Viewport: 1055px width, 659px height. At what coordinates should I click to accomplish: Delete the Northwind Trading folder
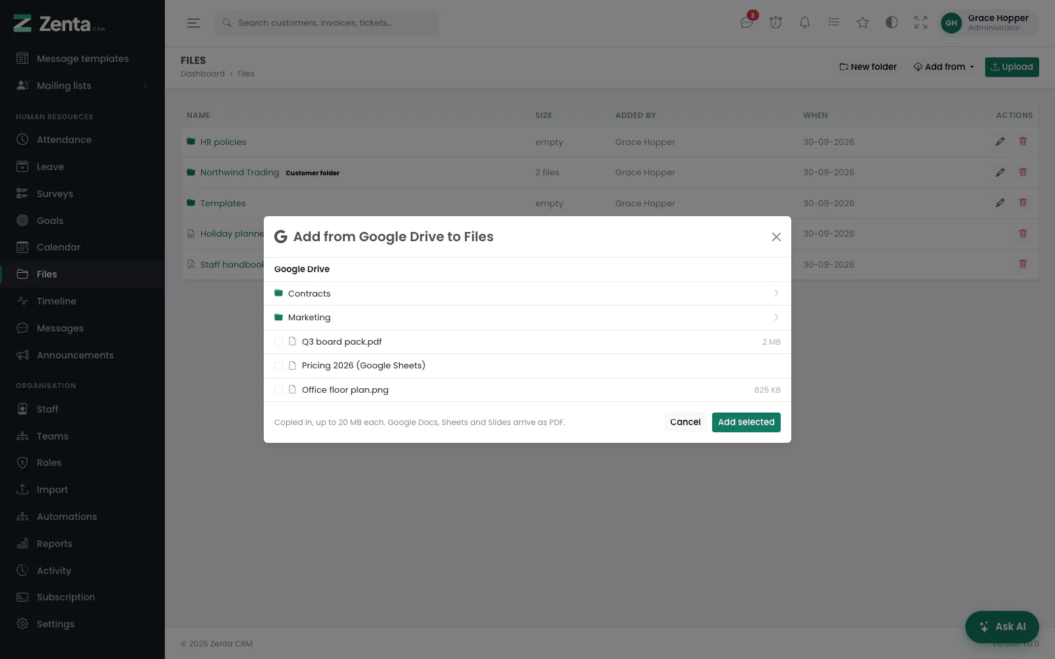click(x=1023, y=172)
